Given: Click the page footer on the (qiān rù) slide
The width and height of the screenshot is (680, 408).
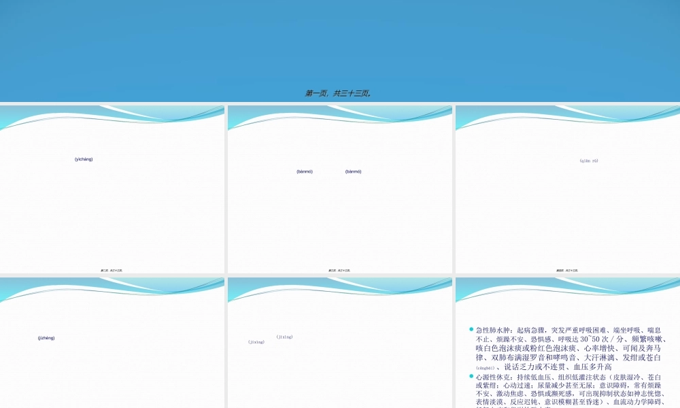Looking at the screenshot, I should click(567, 270).
